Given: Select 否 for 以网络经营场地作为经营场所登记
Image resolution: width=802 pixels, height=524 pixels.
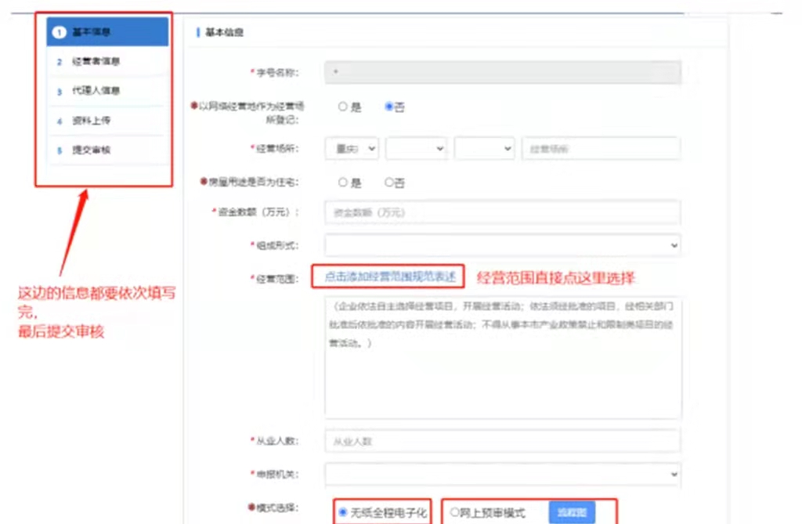Looking at the screenshot, I should [389, 107].
